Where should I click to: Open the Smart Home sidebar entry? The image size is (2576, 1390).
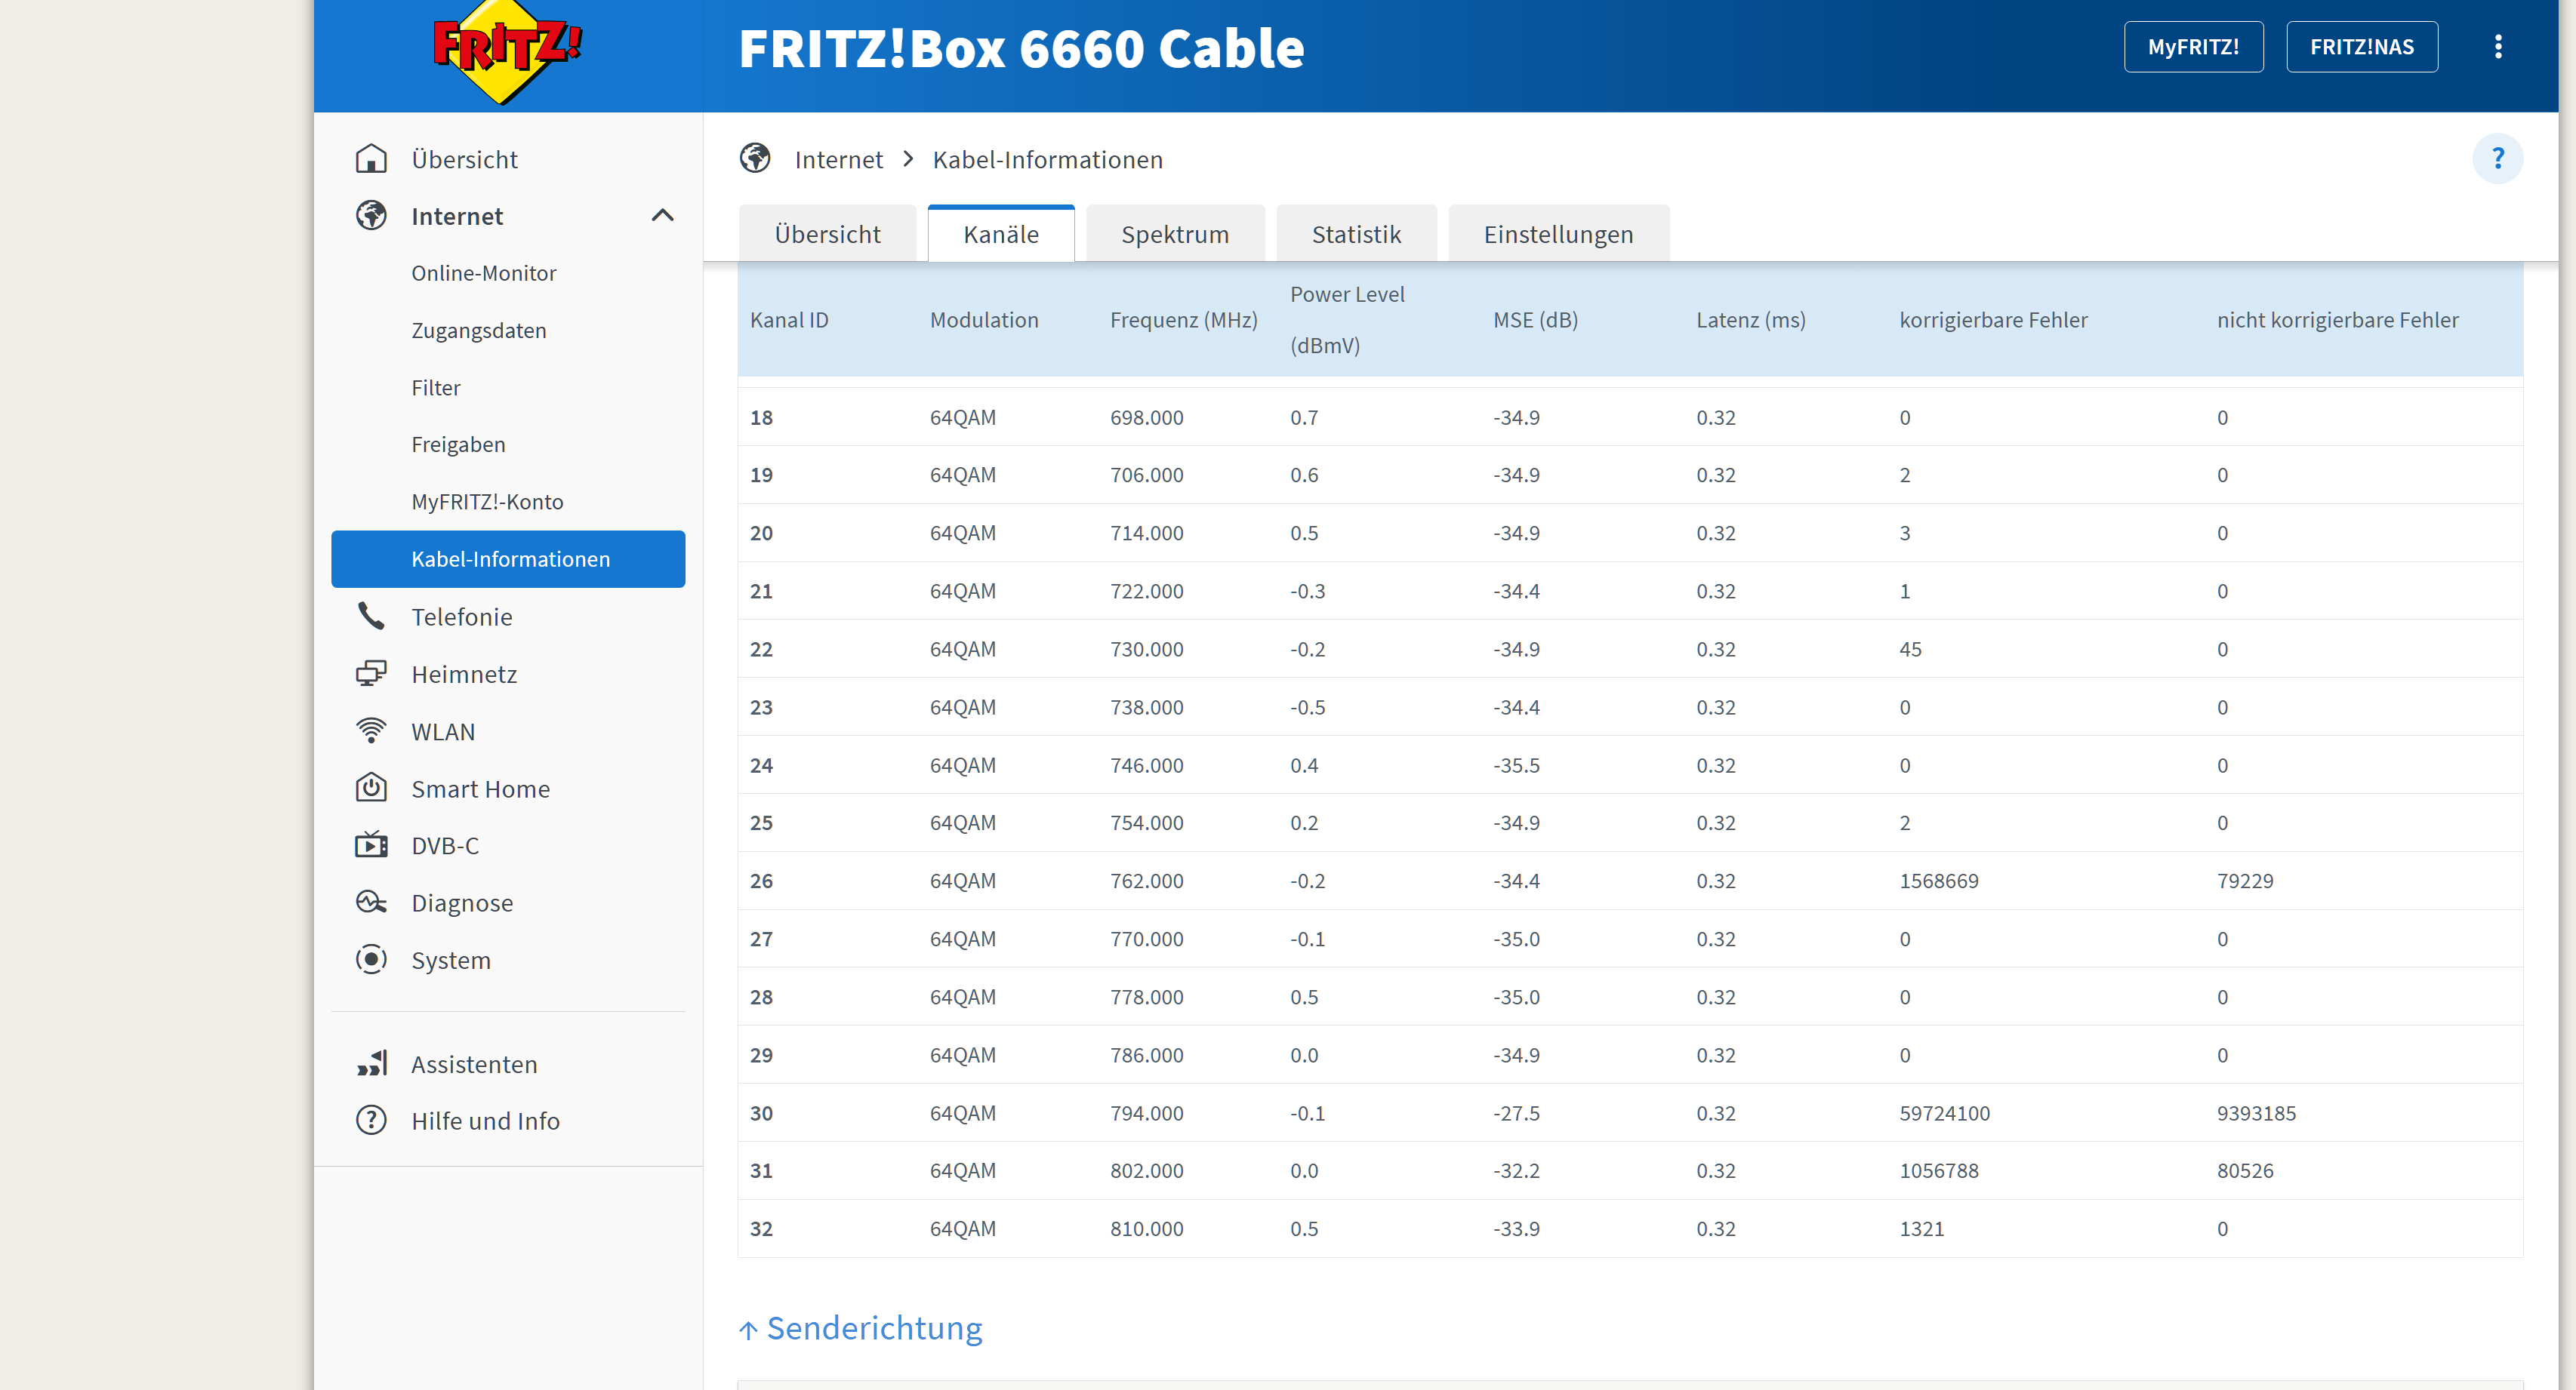click(x=480, y=789)
